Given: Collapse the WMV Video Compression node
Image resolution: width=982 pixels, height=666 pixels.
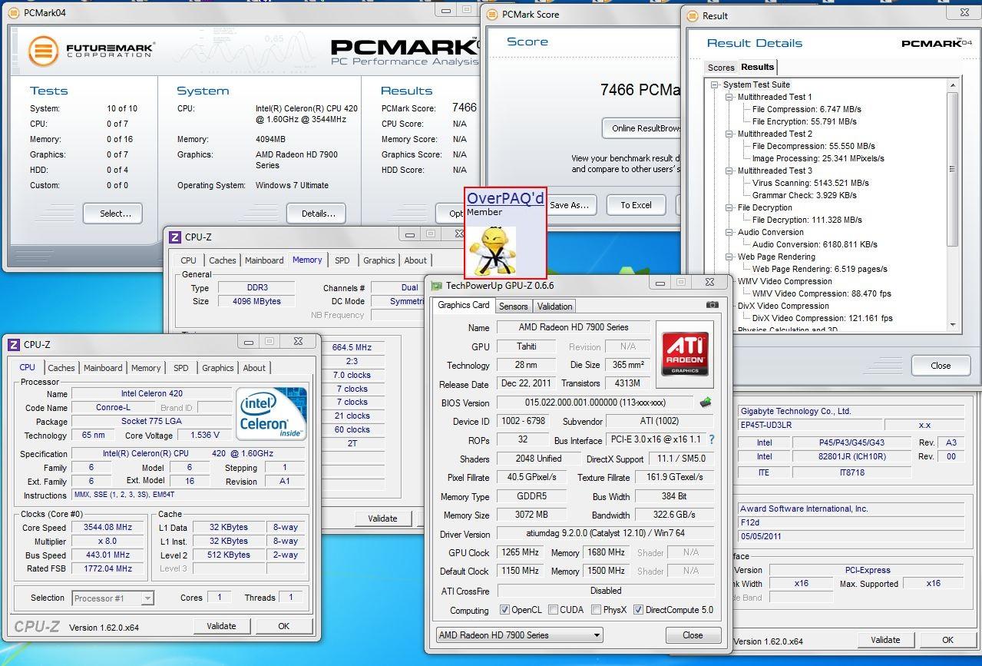Looking at the screenshot, I should click(729, 281).
